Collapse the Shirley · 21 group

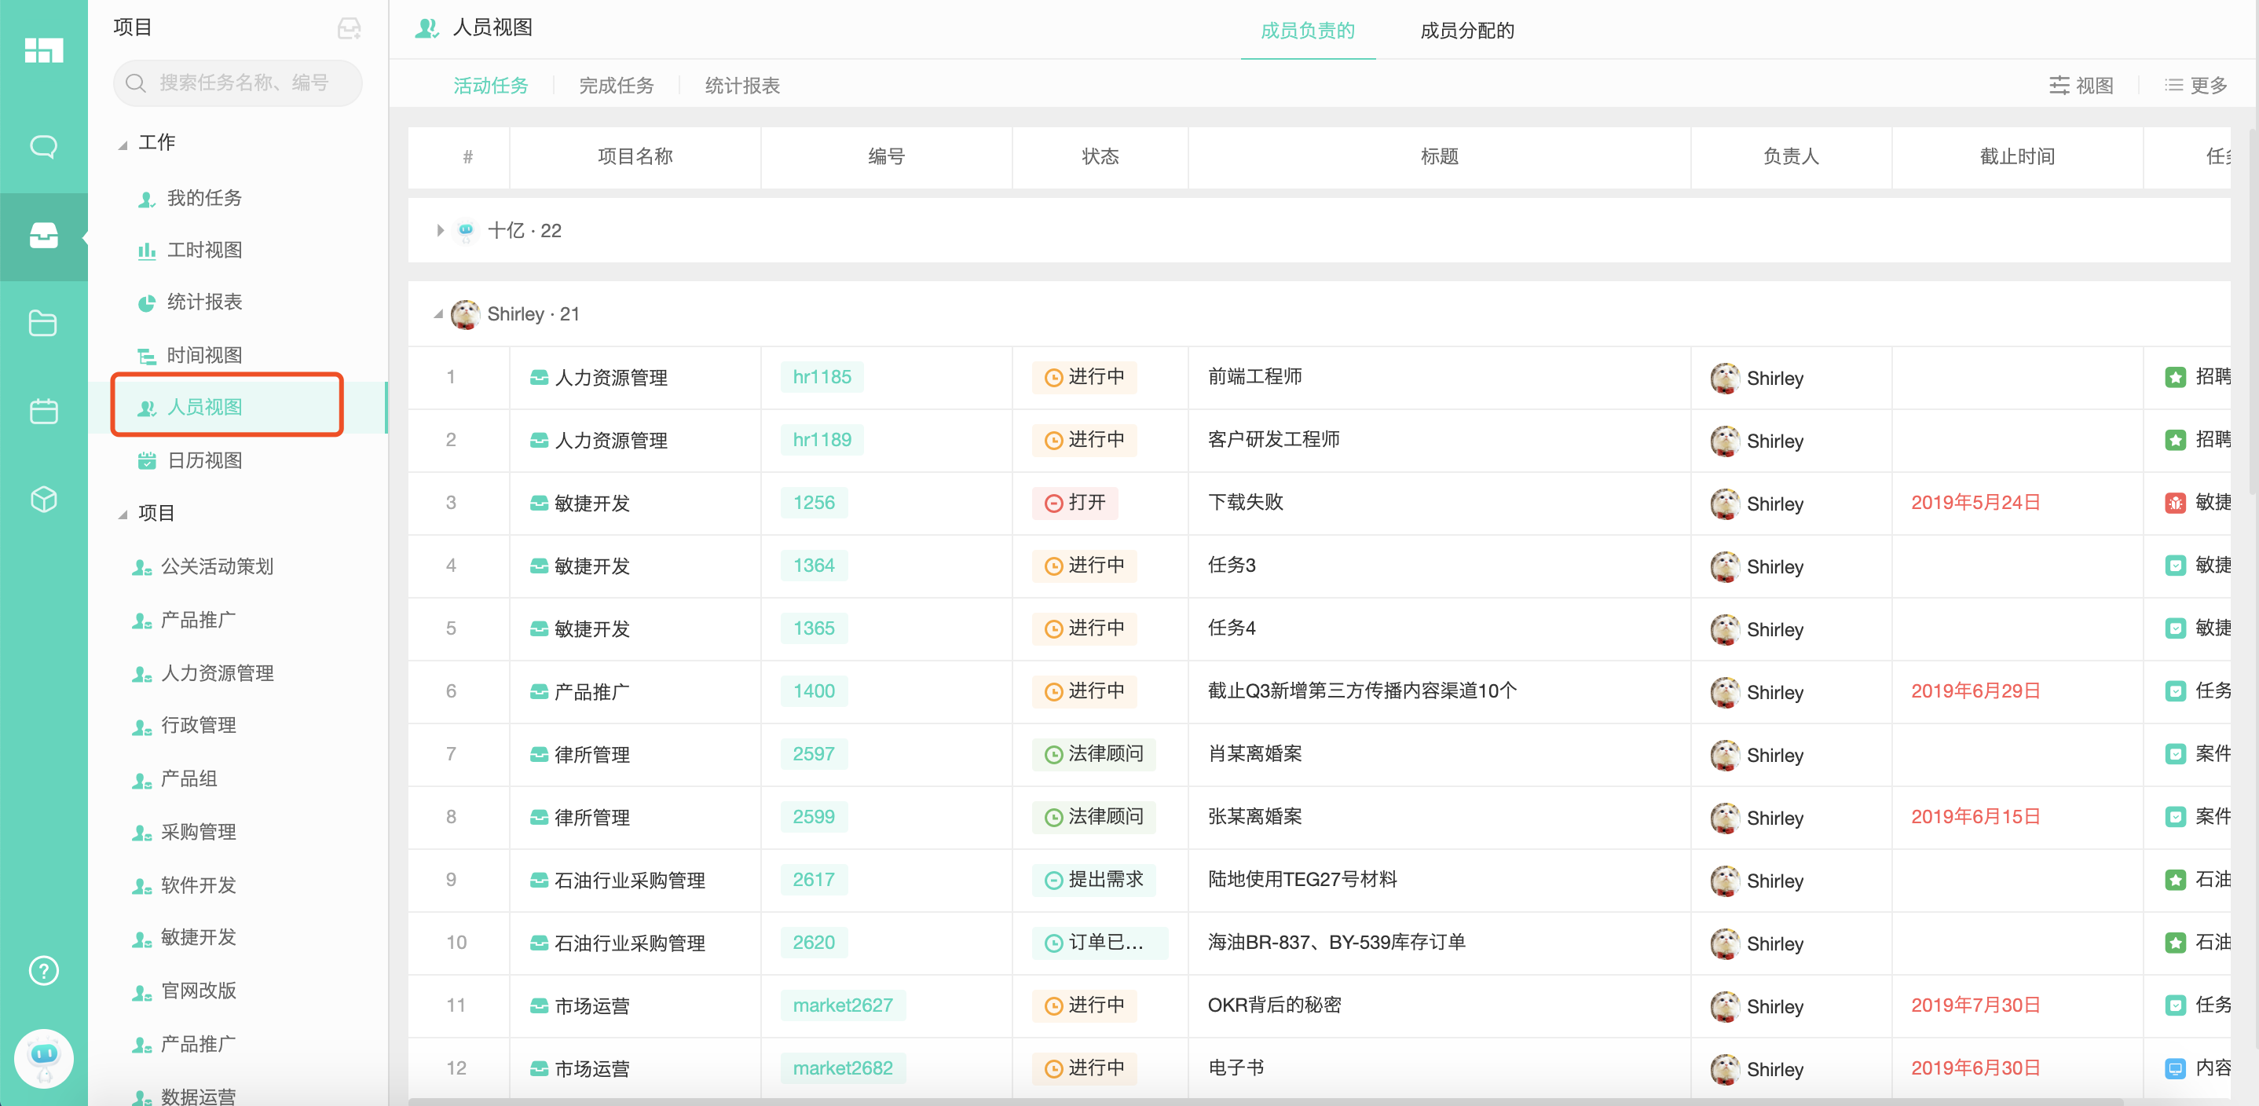(439, 314)
